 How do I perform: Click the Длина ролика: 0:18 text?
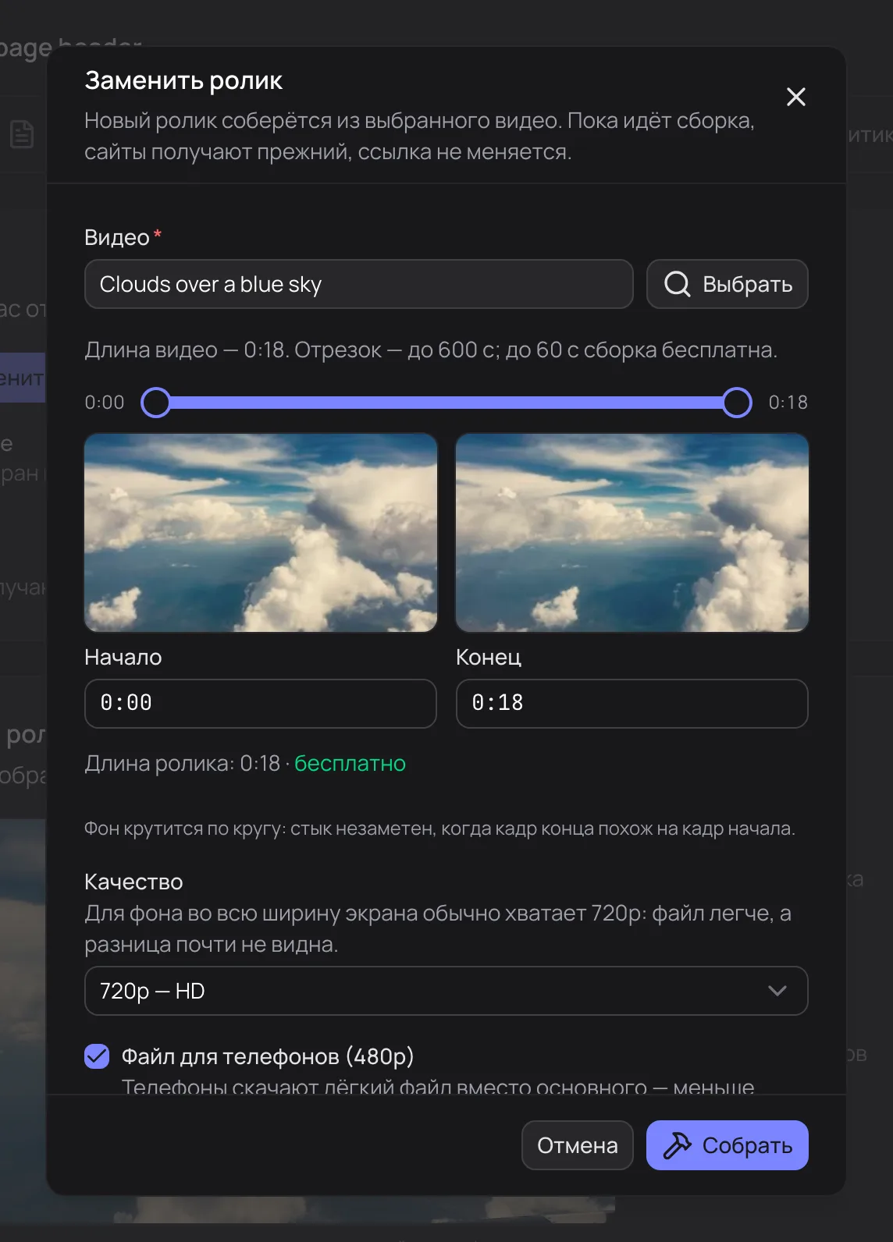[182, 763]
